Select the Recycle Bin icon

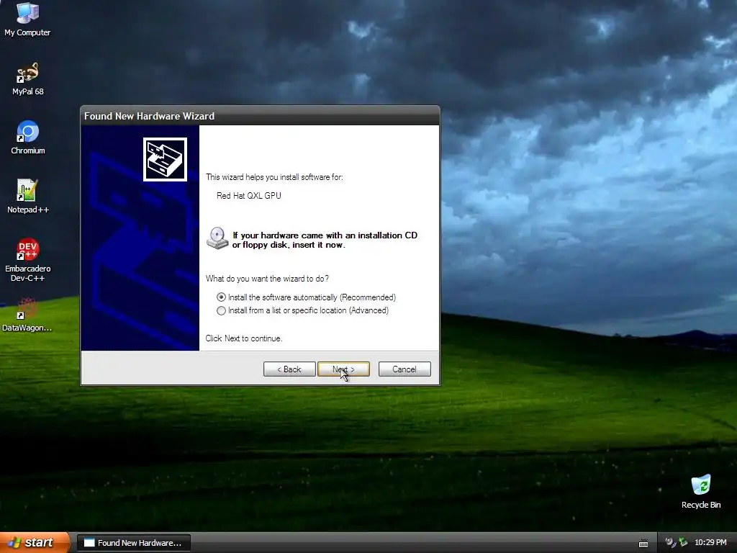701,492
